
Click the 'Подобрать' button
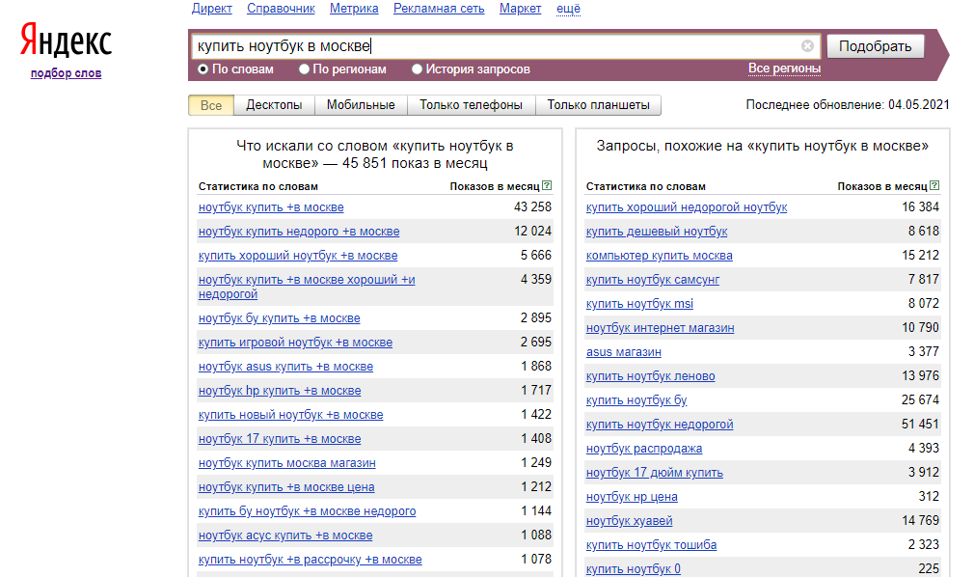pyautogui.click(x=876, y=46)
